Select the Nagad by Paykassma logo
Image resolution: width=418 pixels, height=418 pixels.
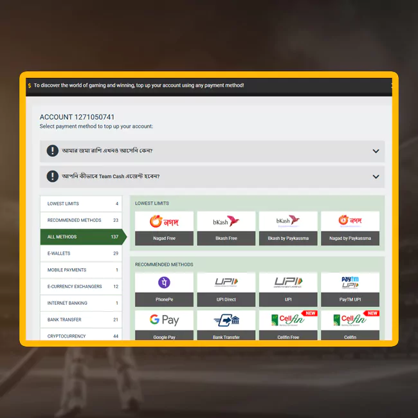coord(350,221)
